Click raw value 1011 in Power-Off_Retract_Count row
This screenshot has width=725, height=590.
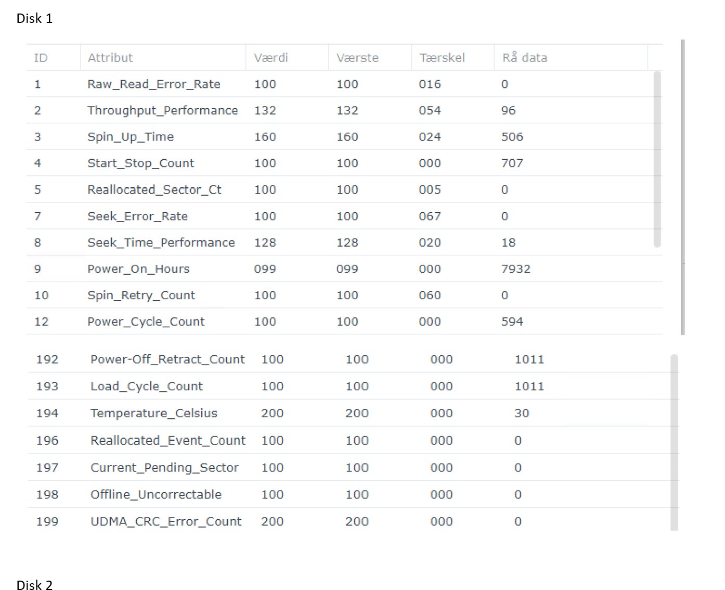coord(529,360)
